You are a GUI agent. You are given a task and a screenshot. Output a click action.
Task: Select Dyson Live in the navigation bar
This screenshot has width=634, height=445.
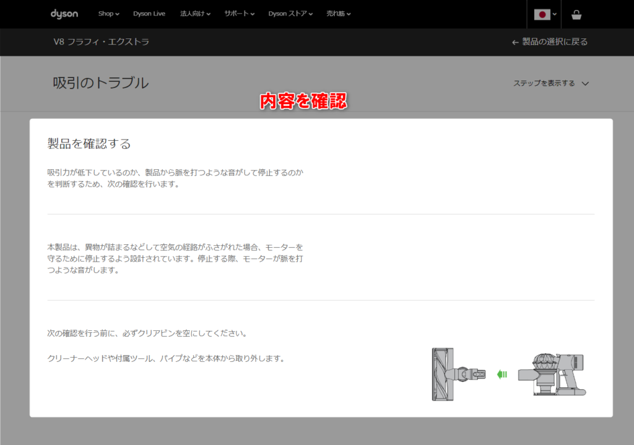pos(149,14)
